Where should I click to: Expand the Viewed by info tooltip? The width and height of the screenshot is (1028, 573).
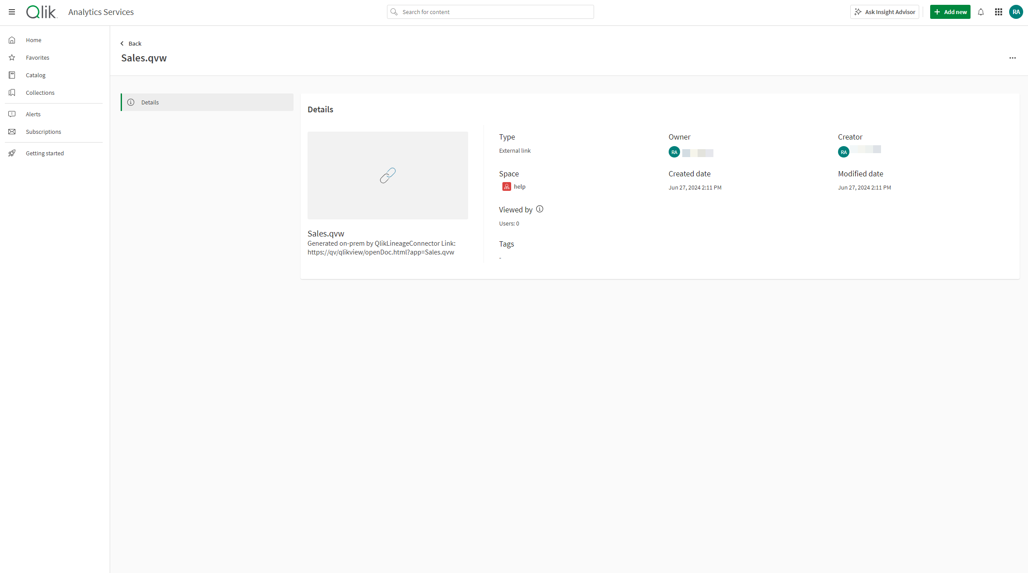point(539,209)
